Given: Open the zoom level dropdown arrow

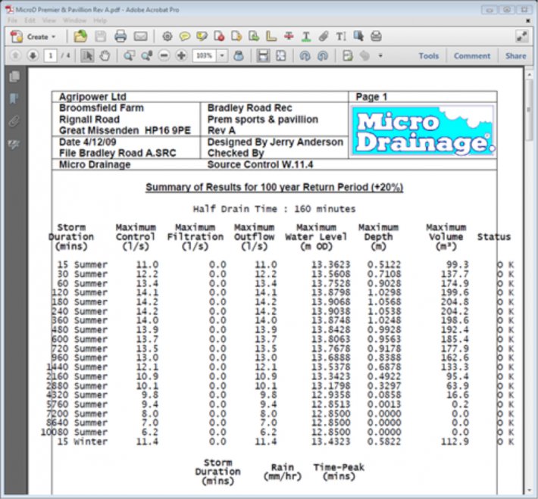Looking at the screenshot, I should click(222, 55).
